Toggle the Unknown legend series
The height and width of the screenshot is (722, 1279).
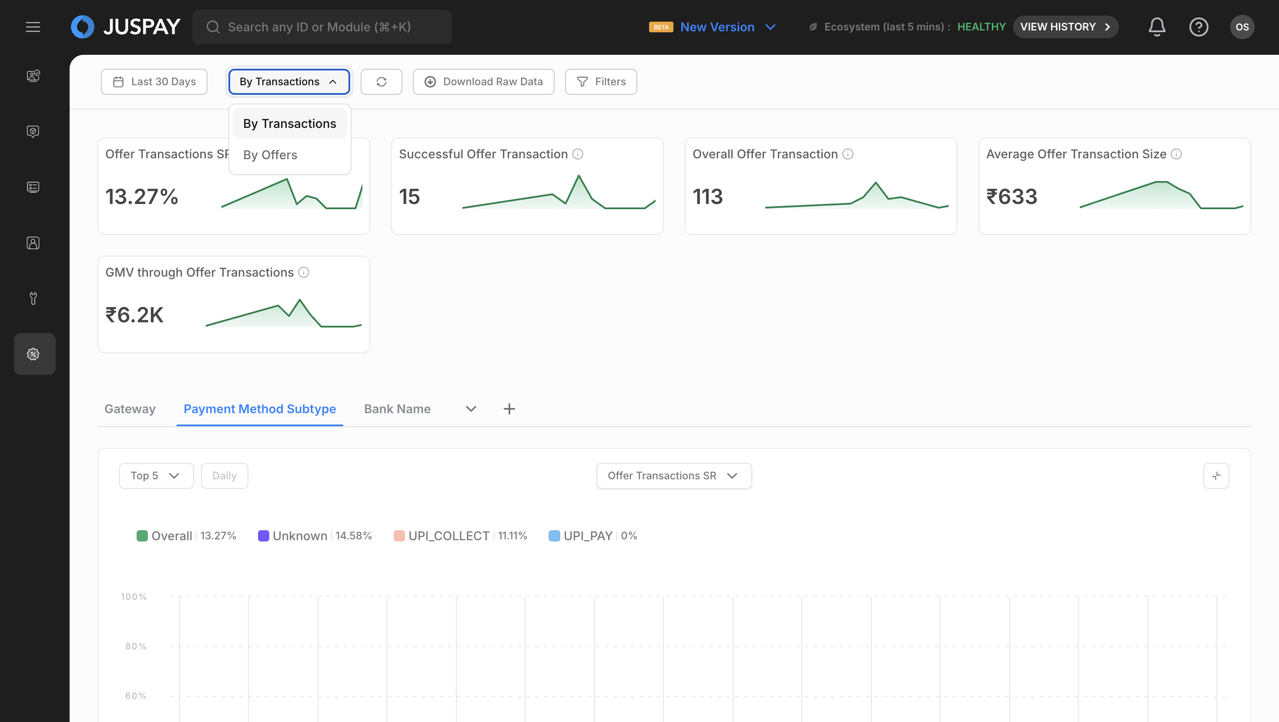299,536
